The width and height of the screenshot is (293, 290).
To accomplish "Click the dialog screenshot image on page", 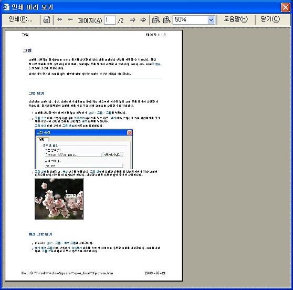I will click(83, 149).
